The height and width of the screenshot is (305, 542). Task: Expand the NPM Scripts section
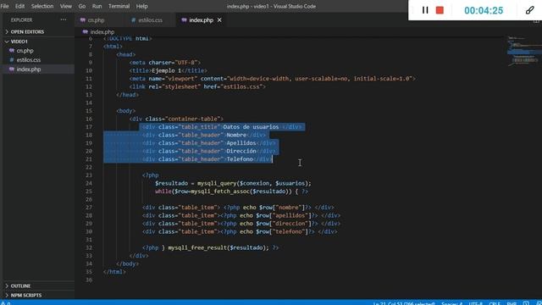(26, 296)
